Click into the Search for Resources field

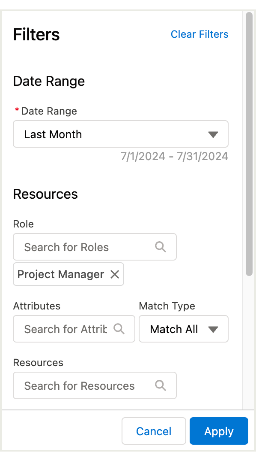pos(95,385)
